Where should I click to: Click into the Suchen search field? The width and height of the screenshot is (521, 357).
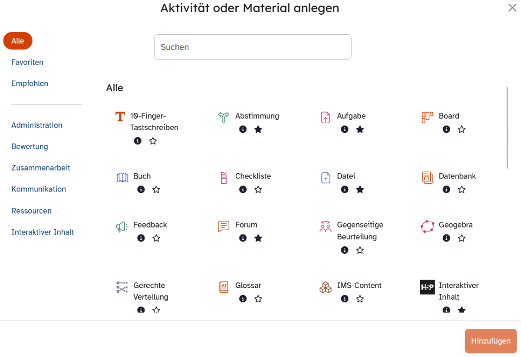[253, 47]
